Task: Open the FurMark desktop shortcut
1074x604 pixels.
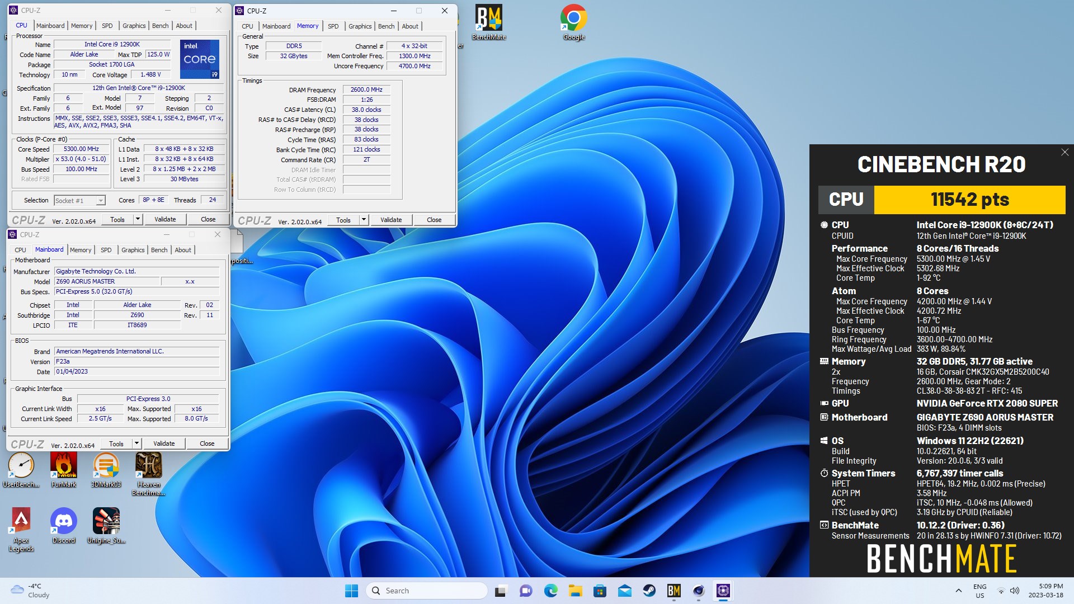Action: point(63,470)
